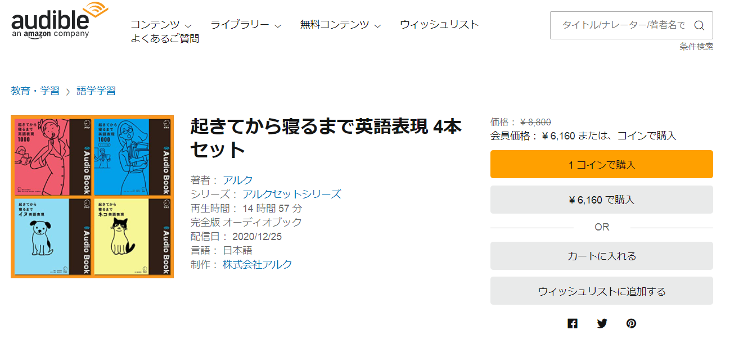Screen dimensions: 739x339
Task: Open the 条件検索 advanced search link
Action: pyautogui.click(x=696, y=47)
